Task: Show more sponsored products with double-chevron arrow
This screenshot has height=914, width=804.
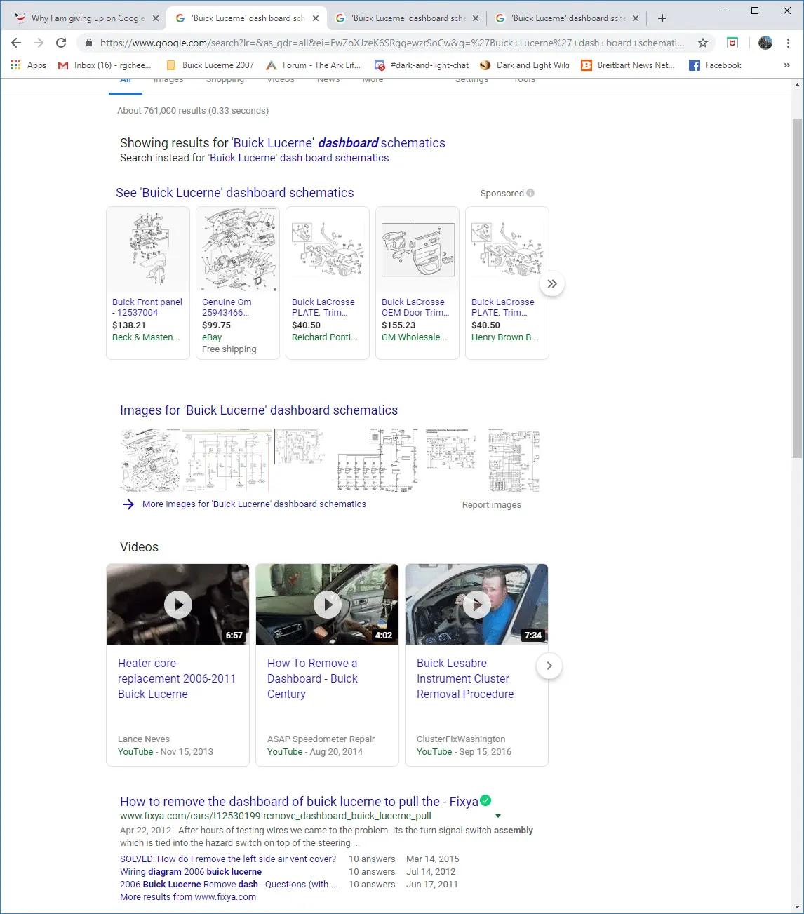Action: pos(552,284)
